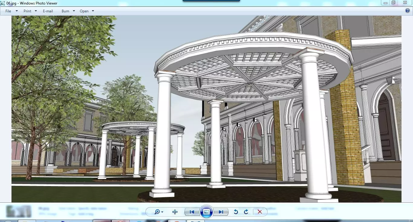This screenshot has height=222, width=413.
Task: Rotate the picture clockwise
Action: 246,212
